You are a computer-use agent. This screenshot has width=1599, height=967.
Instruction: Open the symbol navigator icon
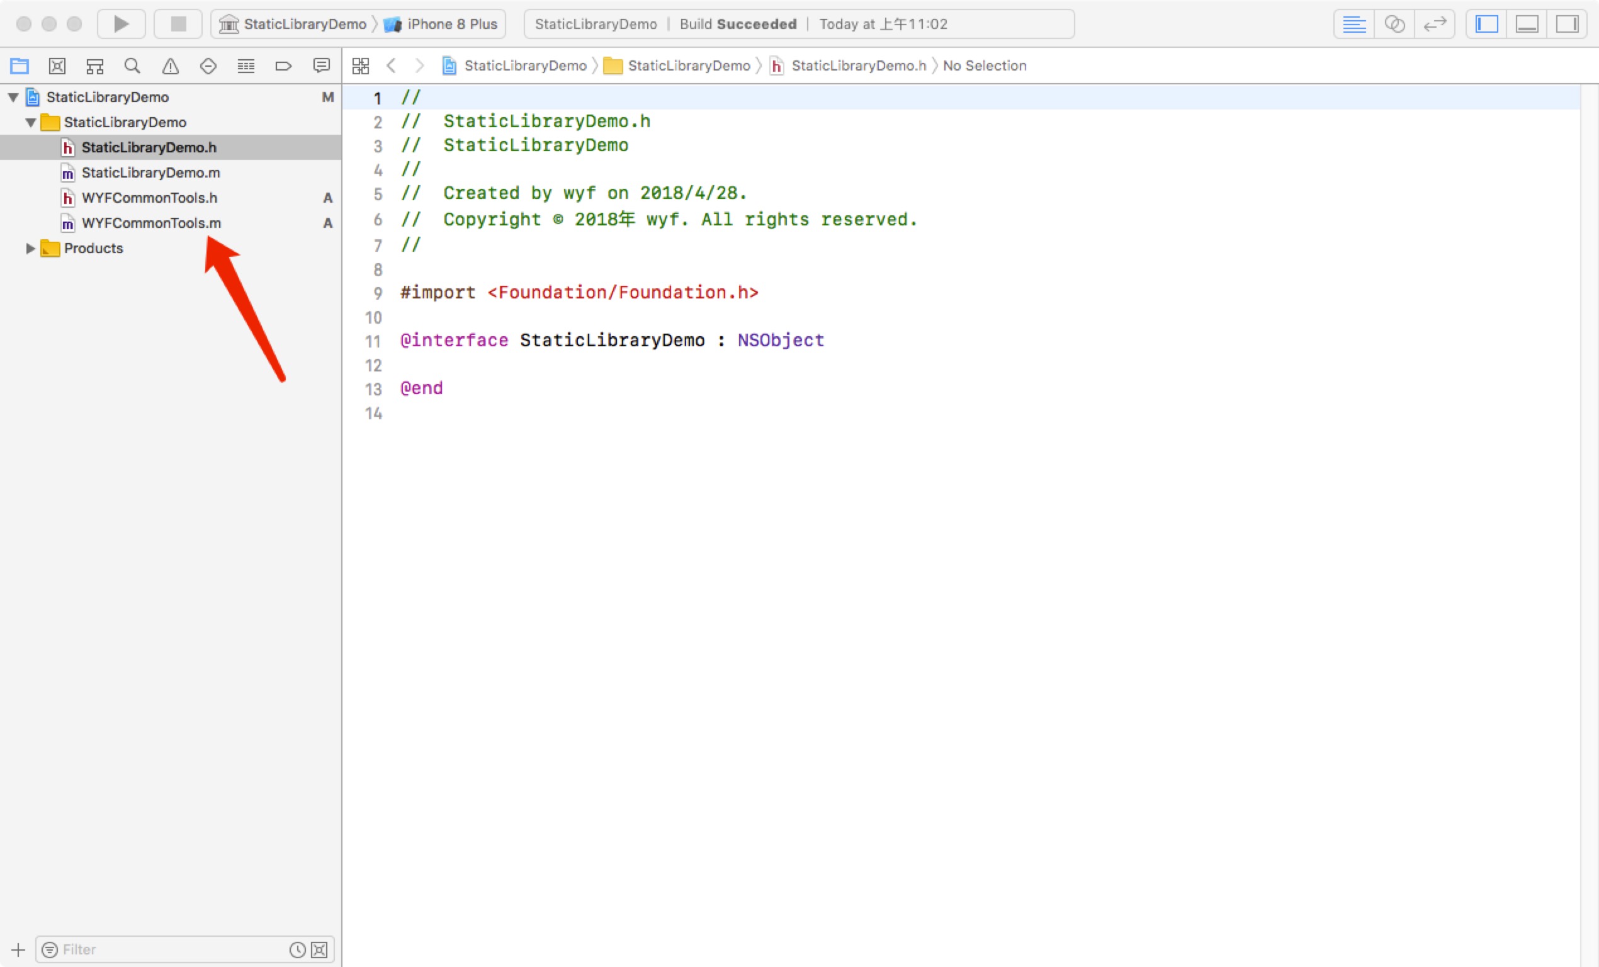[x=95, y=65]
